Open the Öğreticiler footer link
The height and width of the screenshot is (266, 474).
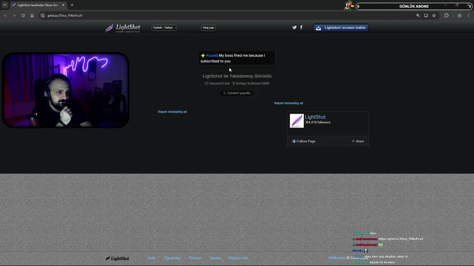click(x=172, y=258)
